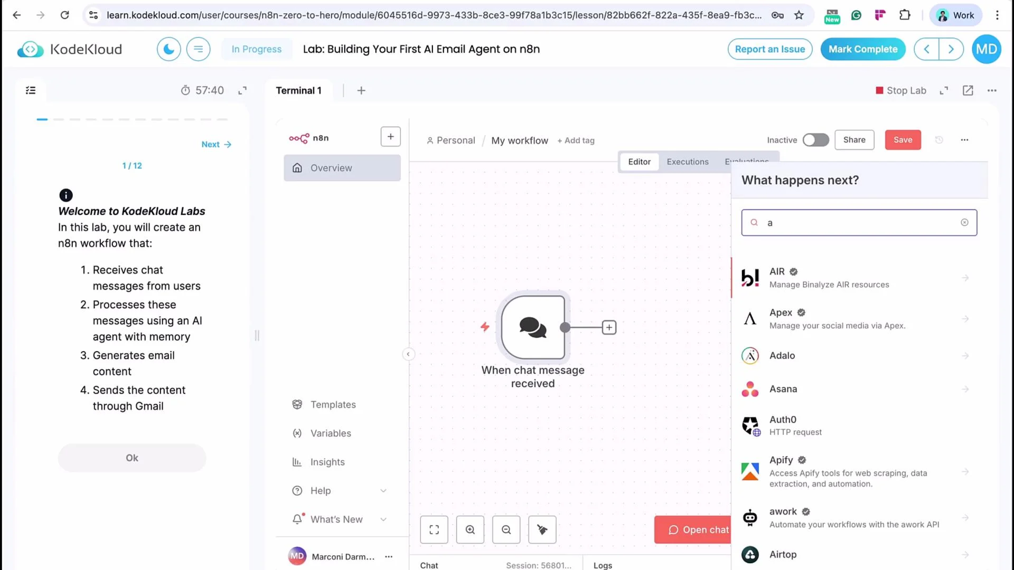Tidy up the workflow nodes
1014x570 pixels.
pyautogui.click(x=542, y=529)
